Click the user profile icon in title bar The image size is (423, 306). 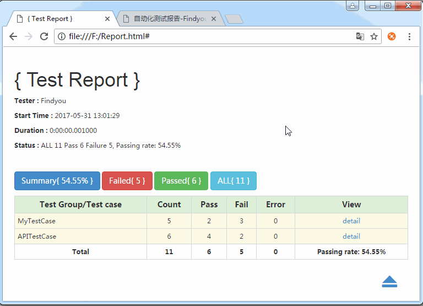pos(352,6)
